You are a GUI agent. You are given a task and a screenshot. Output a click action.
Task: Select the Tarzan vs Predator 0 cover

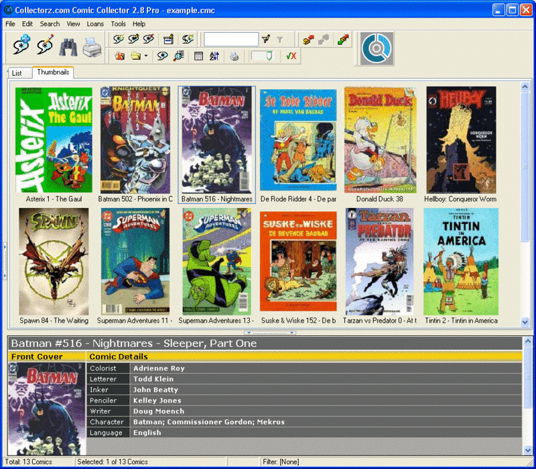[379, 262]
